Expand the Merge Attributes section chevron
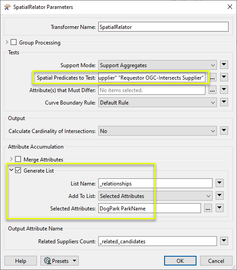The width and height of the screenshot is (237, 270). [x=12, y=159]
